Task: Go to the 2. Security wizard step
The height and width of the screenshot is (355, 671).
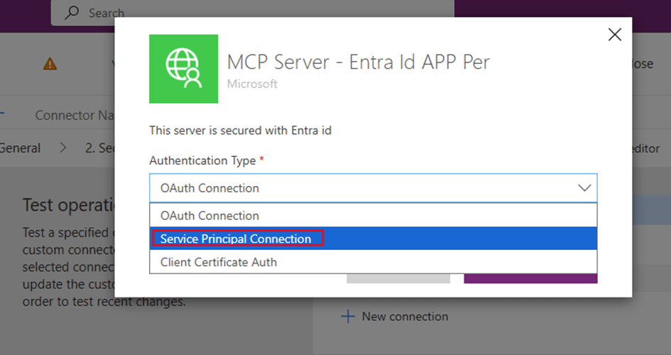Action: [x=99, y=148]
